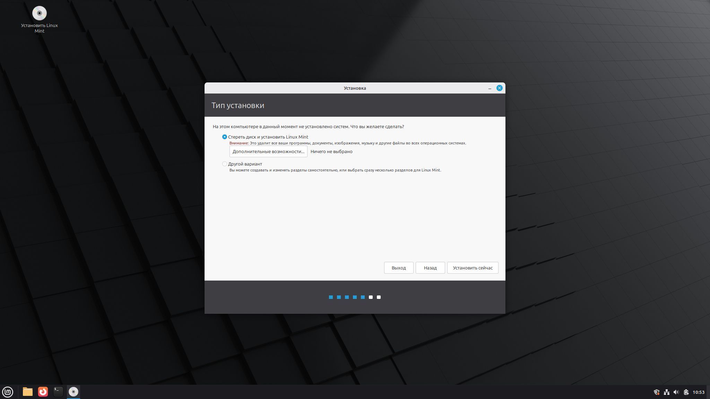Launch the Files manager from the panel
Screen dimensions: 710x399
point(28,392)
